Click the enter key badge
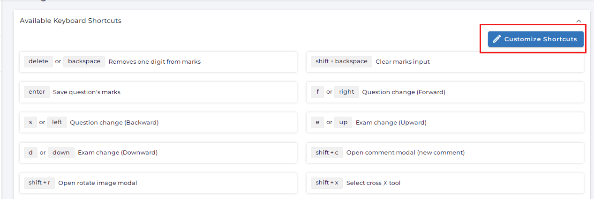 pos(37,92)
